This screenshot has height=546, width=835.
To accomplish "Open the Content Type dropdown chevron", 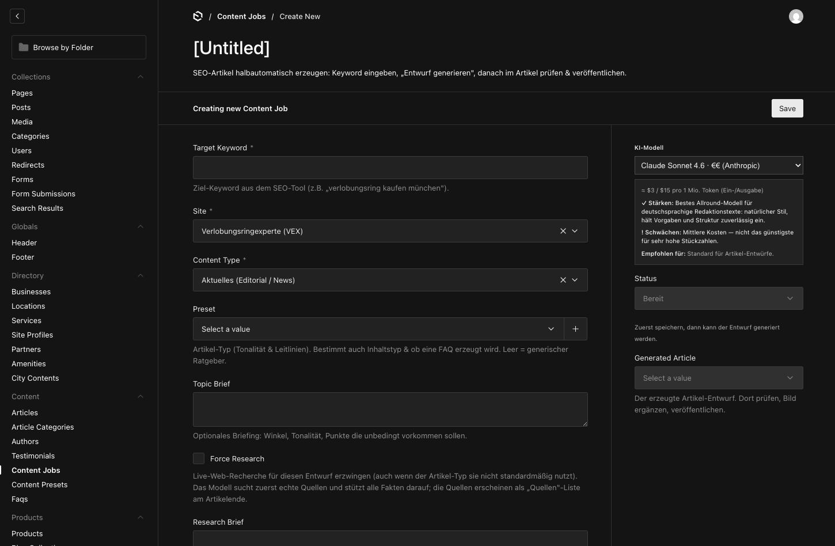I will 575,280.
